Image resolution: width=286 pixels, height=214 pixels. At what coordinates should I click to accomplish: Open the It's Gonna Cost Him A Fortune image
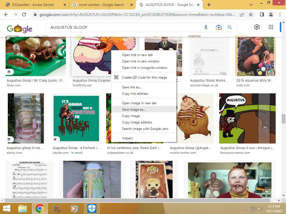[x=76, y=118]
